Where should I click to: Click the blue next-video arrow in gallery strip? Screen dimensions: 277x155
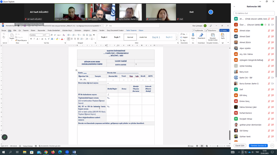[x=211, y=12]
